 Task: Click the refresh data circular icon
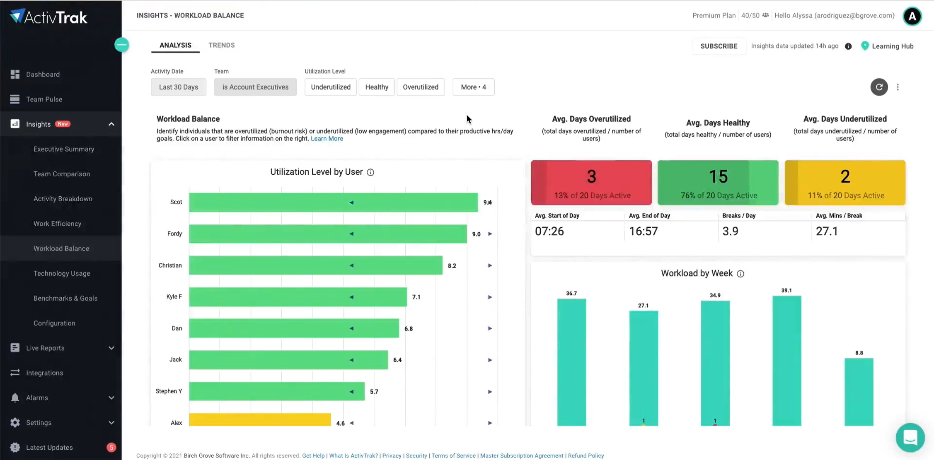point(879,87)
